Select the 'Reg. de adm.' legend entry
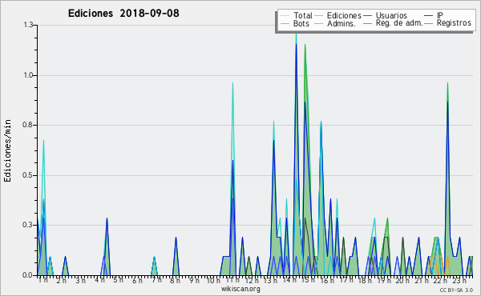481x296 pixels. [399, 23]
